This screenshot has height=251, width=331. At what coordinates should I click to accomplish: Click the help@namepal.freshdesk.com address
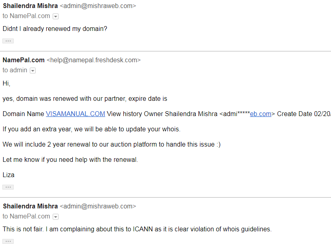94,60
